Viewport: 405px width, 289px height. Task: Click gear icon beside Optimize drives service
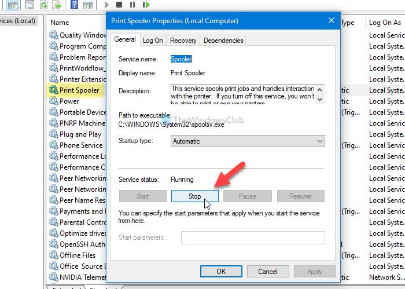tap(53, 233)
